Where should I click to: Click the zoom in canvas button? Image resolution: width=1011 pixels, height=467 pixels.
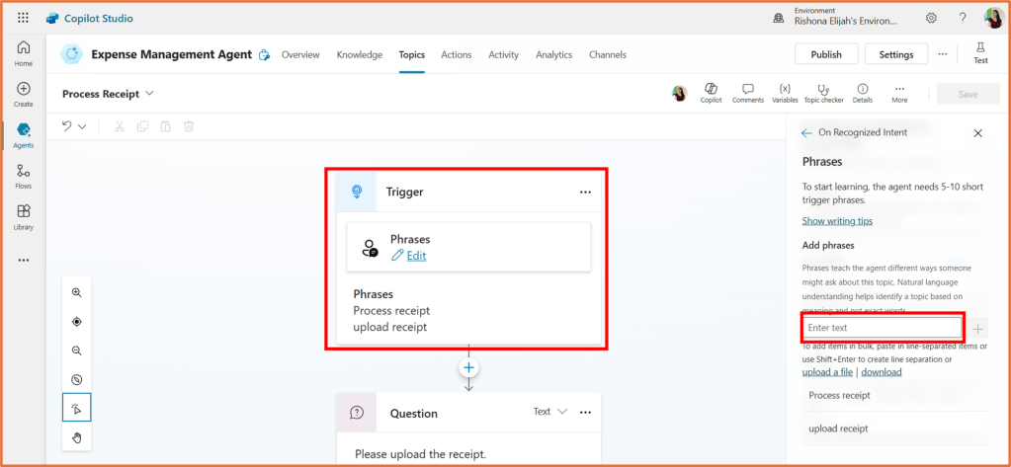[76, 293]
